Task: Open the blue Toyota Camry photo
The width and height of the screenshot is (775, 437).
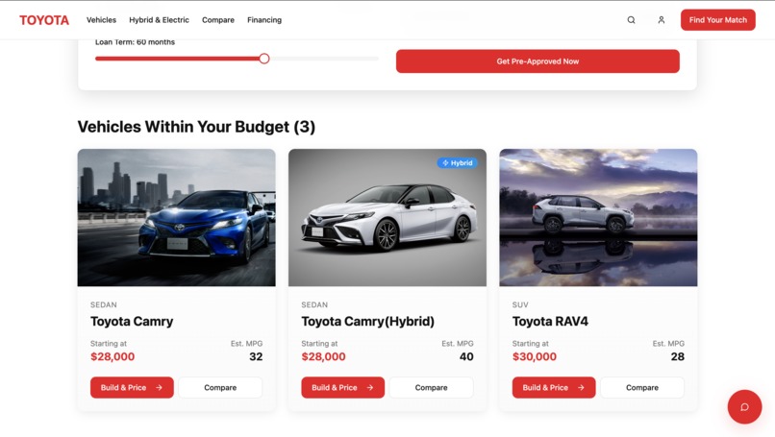Action: click(177, 218)
